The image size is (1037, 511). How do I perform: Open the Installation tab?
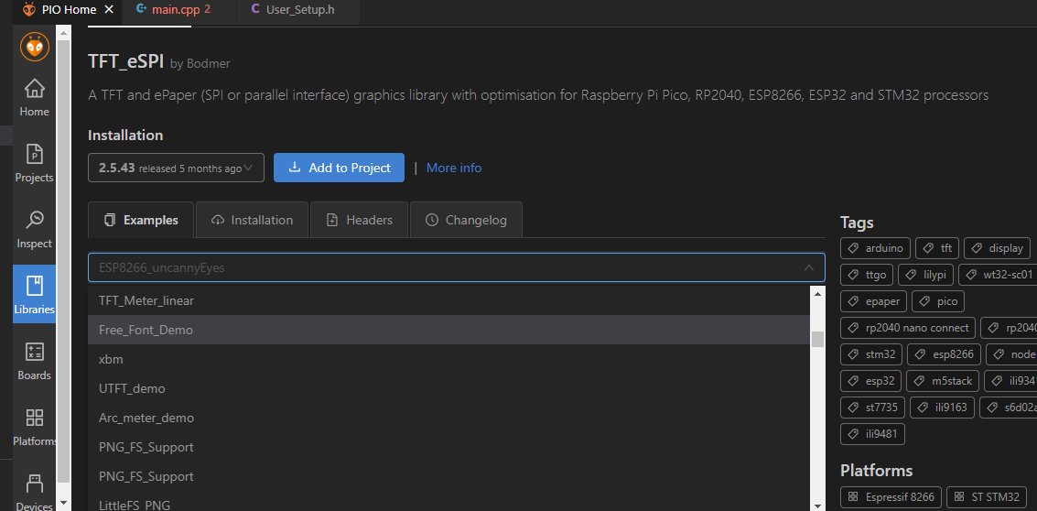coord(252,220)
